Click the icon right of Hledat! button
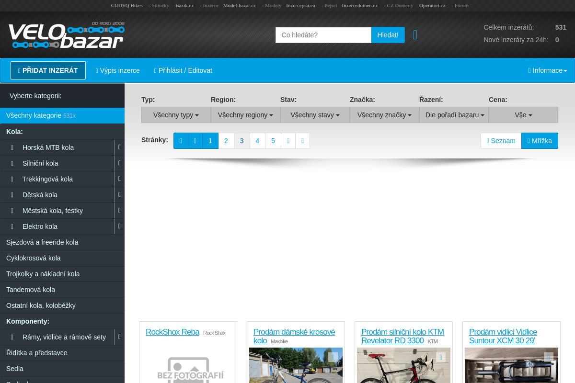 pyautogui.click(x=415, y=35)
